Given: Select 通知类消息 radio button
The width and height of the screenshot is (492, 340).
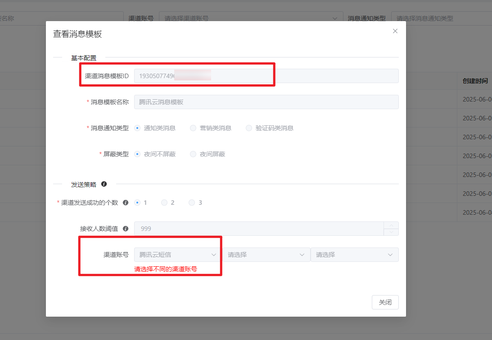Looking at the screenshot, I should tap(137, 128).
